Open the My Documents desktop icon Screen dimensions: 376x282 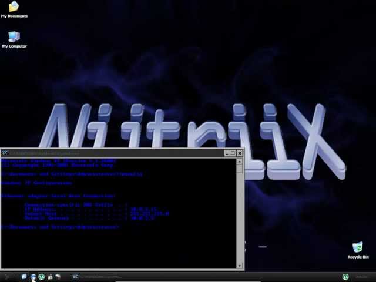click(x=14, y=9)
